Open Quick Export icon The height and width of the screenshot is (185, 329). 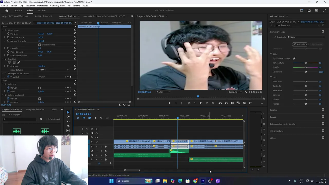pos(309,11)
